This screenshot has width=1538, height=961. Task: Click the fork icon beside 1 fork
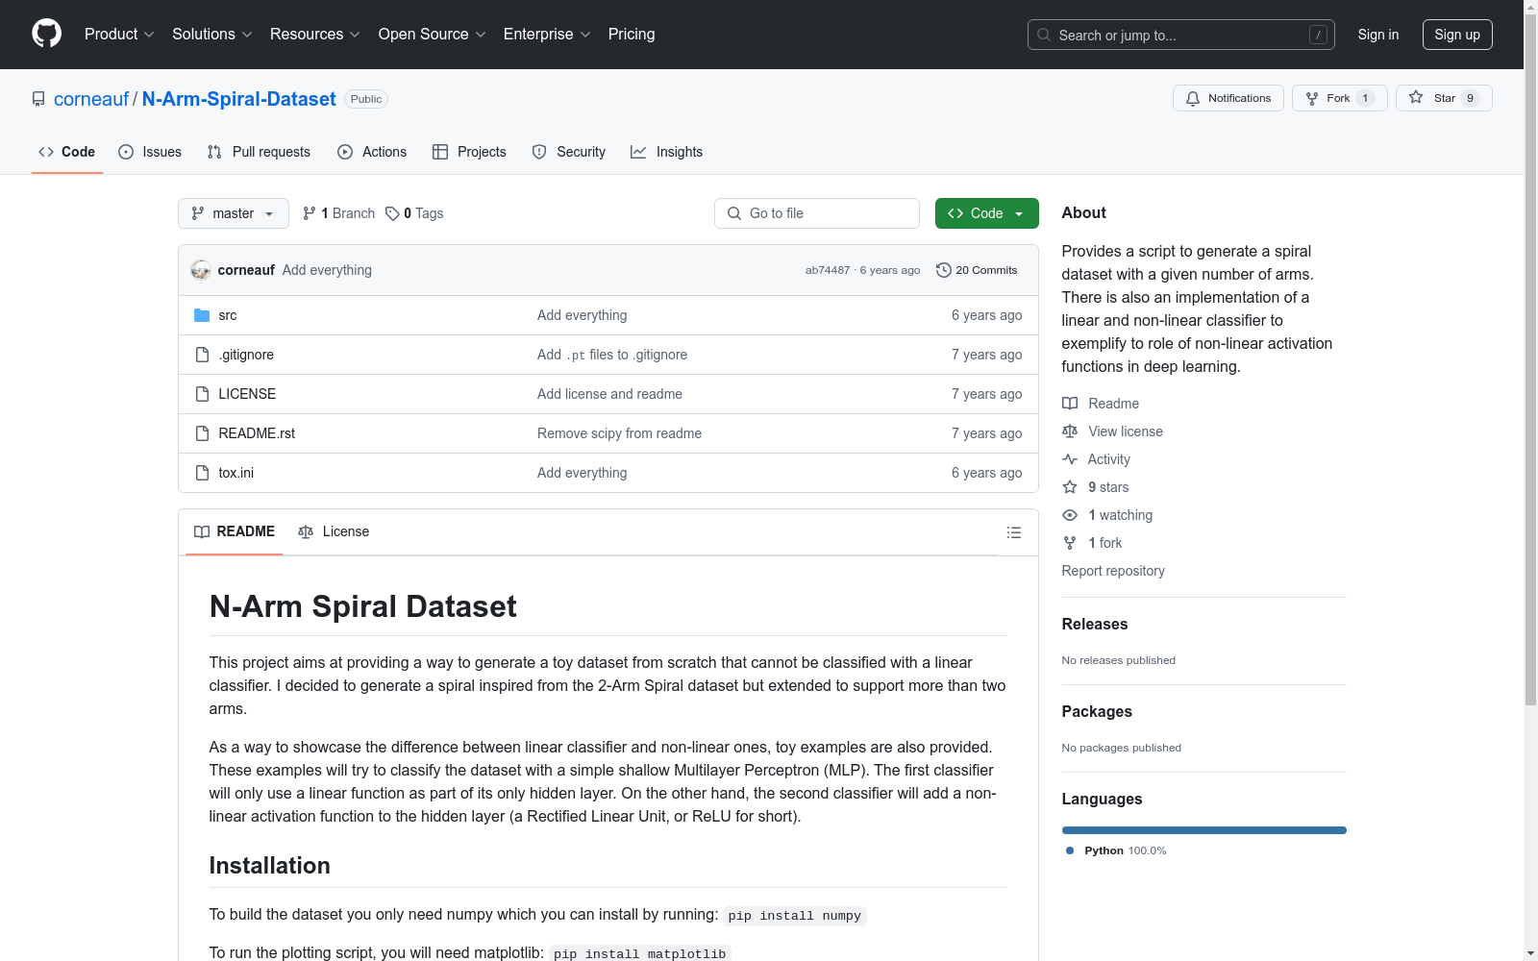[1070, 543]
